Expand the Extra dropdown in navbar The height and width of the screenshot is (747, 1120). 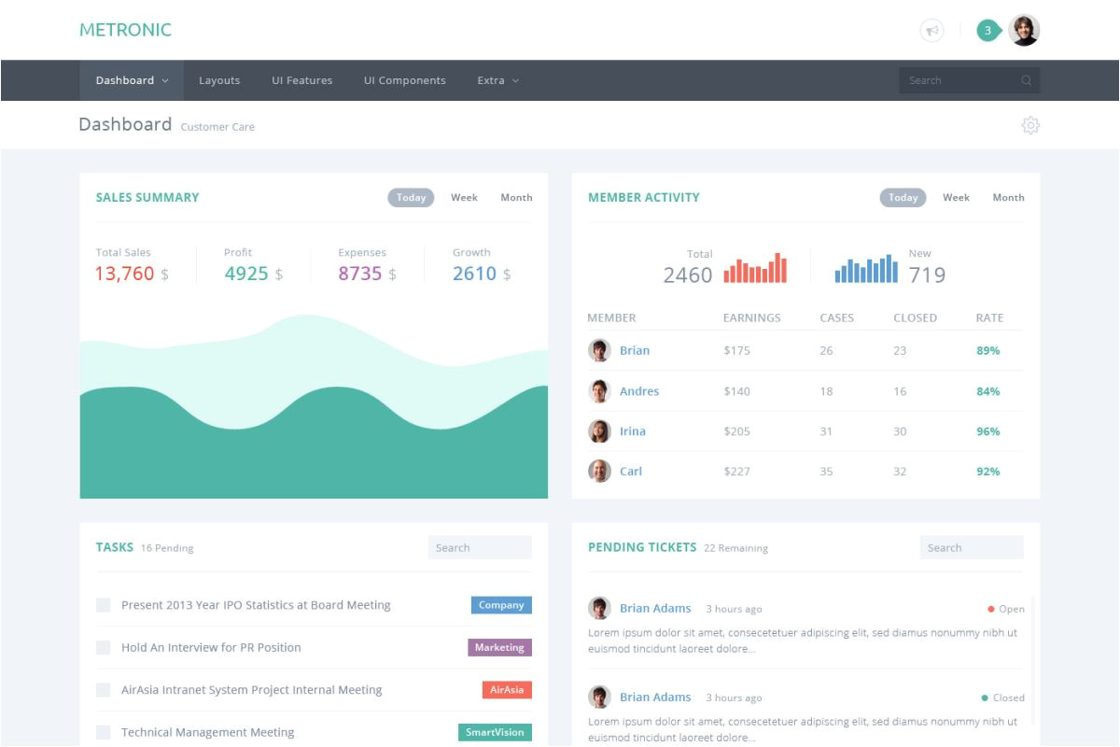point(497,80)
